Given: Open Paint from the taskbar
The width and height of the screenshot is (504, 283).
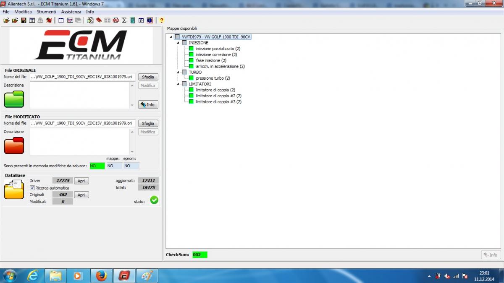Looking at the screenshot, I should coord(147,275).
